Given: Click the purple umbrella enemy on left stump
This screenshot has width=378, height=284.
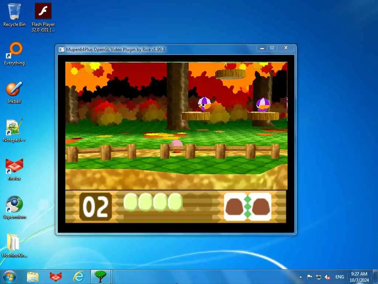Looking at the screenshot, I should pyautogui.click(x=205, y=104).
